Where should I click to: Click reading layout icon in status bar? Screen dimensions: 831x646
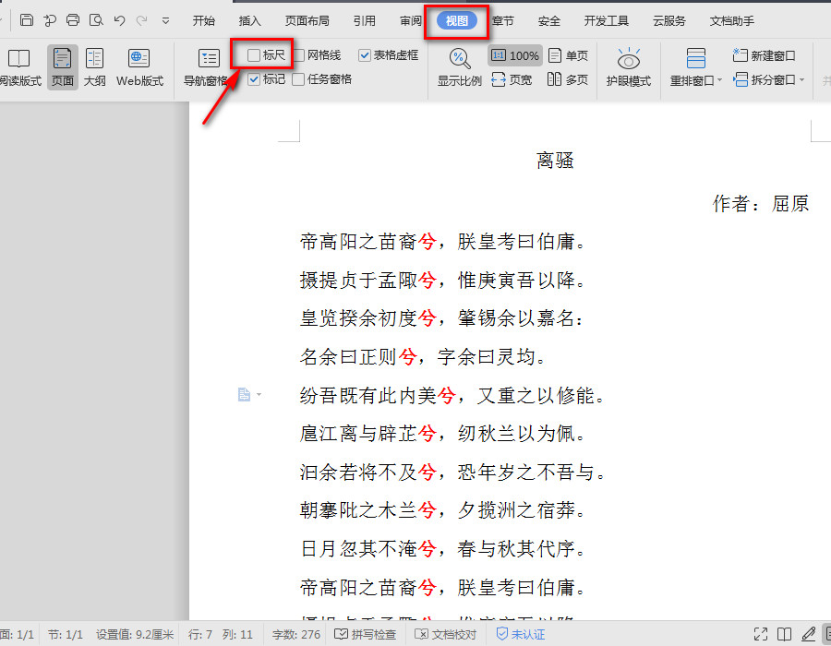[784, 634]
